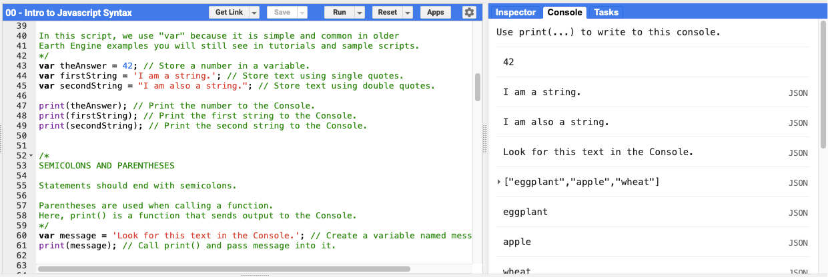Switch to the Console tab
This screenshot has height=277, width=828.
pyautogui.click(x=564, y=12)
